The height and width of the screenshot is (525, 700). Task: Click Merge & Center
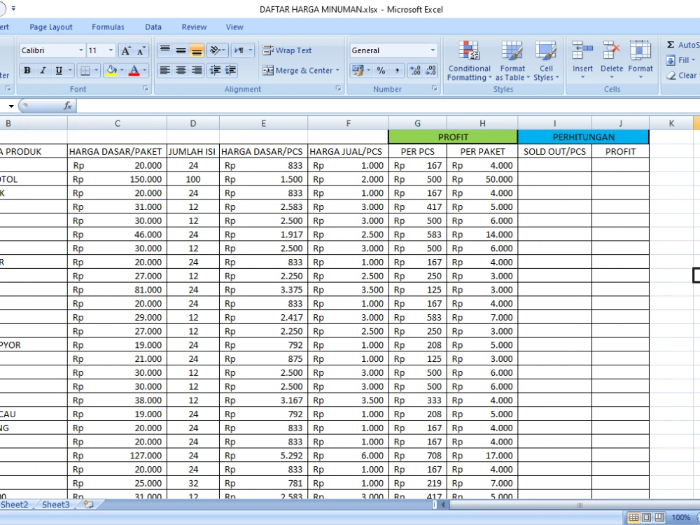click(x=297, y=71)
